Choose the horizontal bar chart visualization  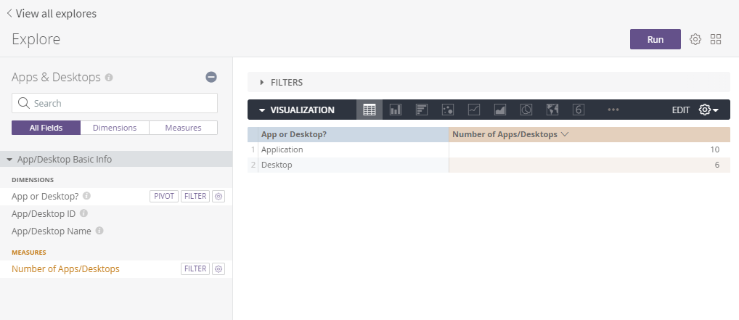click(422, 110)
